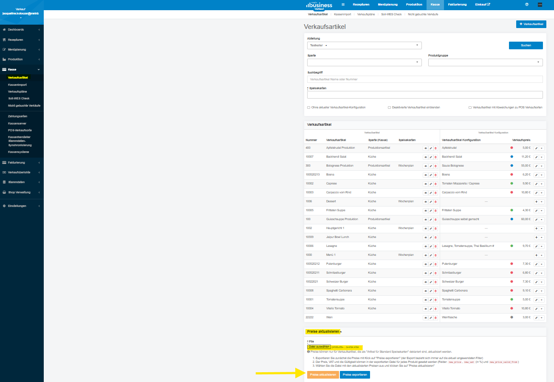Delete the Wein sales article

435,317
